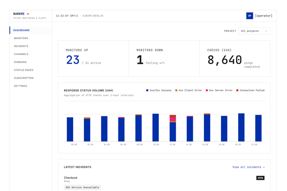
Task: Click the Monitors Down value 1
Action: 140,60
